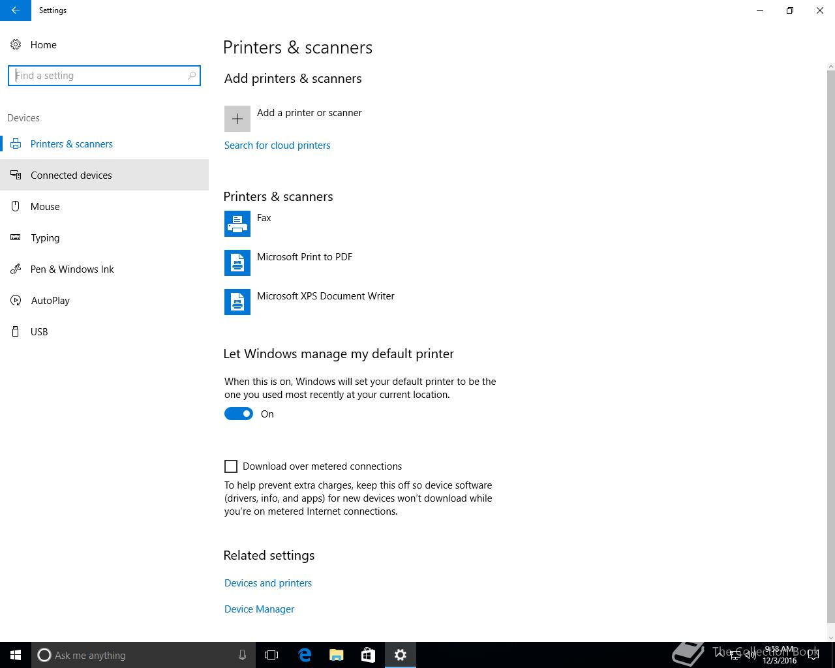Image resolution: width=835 pixels, height=668 pixels.
Task: Select the Fax printer icon
Action: click(x=237, y=224)
